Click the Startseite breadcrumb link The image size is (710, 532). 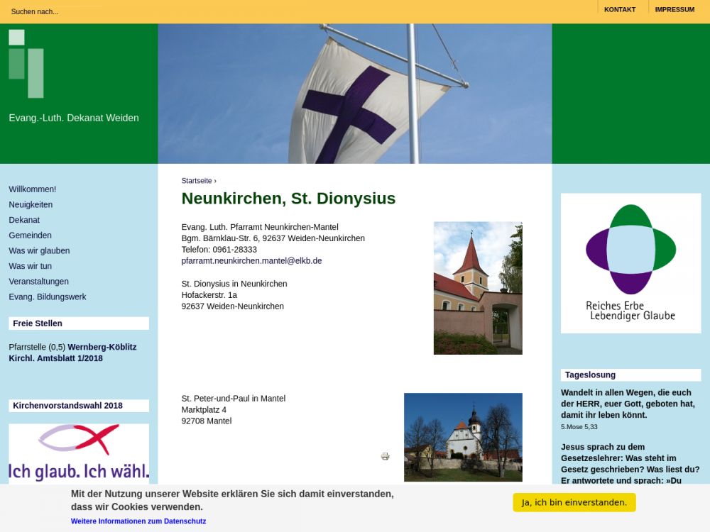tap(197, 181)
